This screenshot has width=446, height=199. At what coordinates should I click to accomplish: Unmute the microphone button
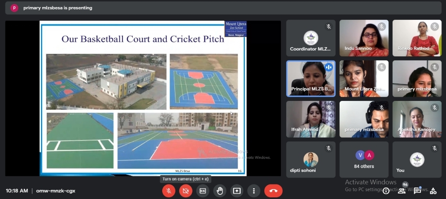tap(169, 191)
